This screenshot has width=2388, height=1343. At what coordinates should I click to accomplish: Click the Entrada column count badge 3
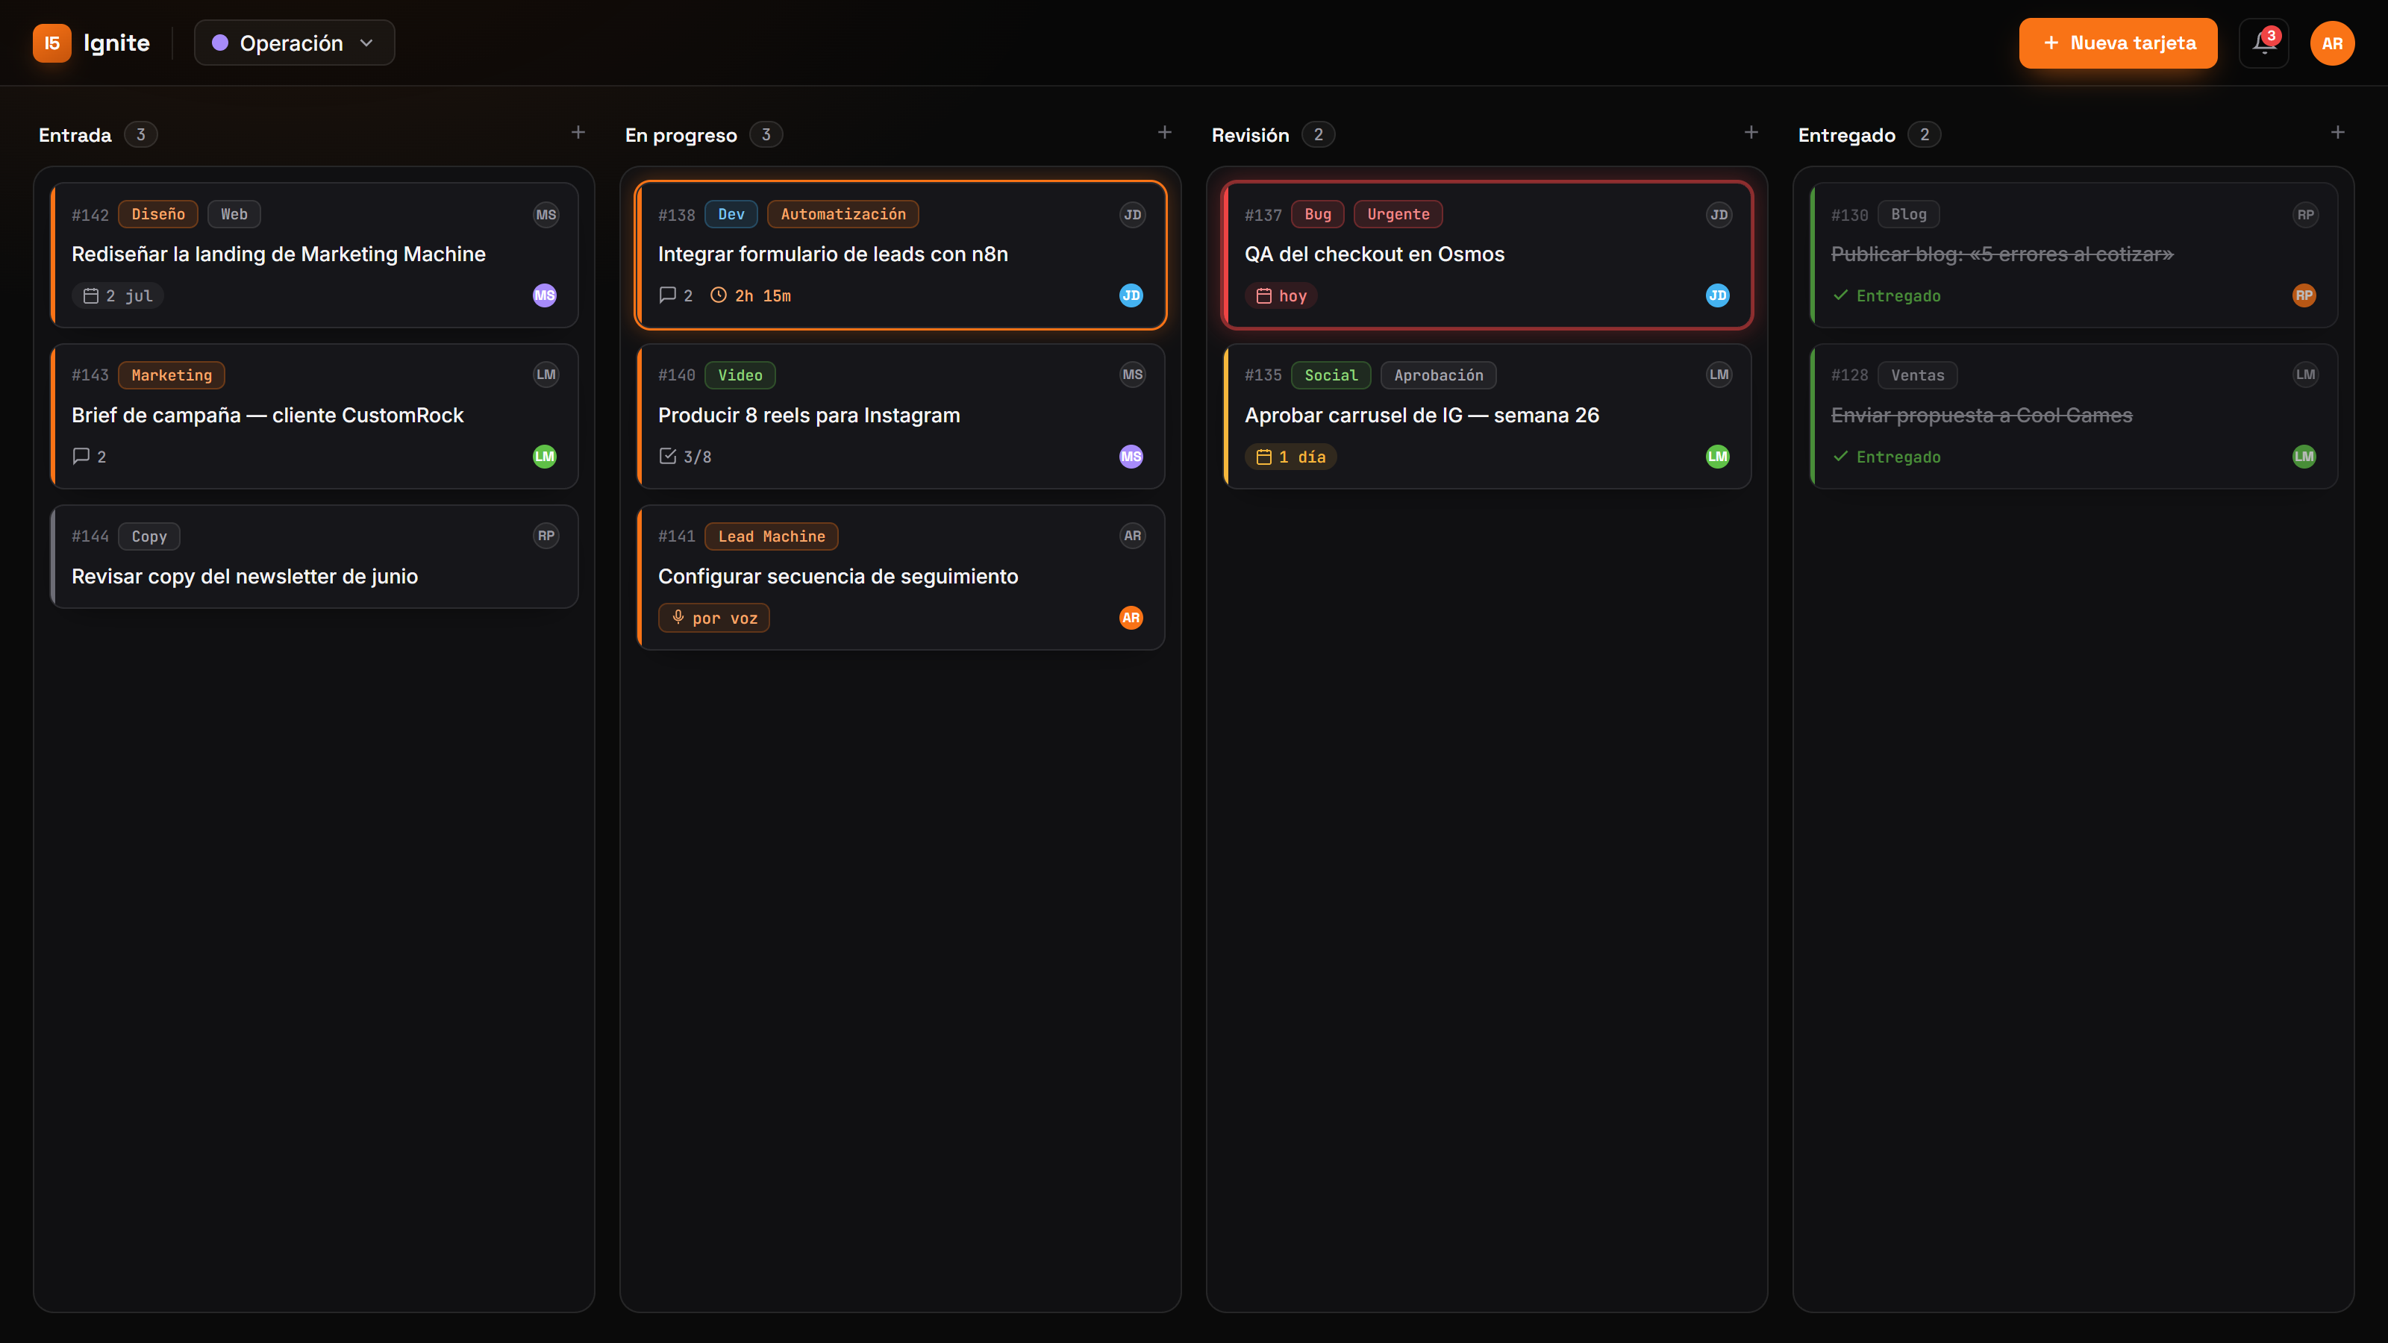pos(141,134)
